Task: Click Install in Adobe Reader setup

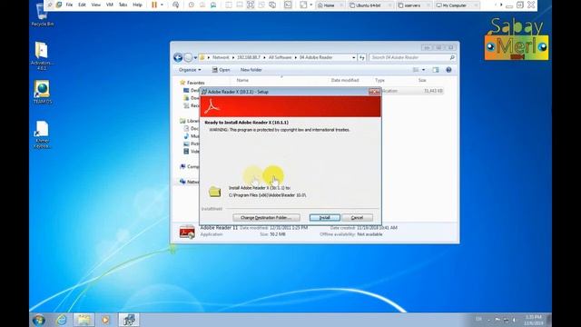Action: click(x=325, y=218)
